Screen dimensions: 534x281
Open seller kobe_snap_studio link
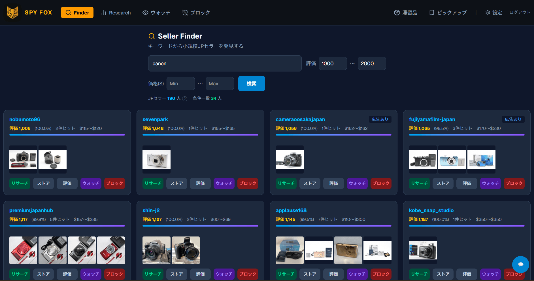click(x=431, y=210)
